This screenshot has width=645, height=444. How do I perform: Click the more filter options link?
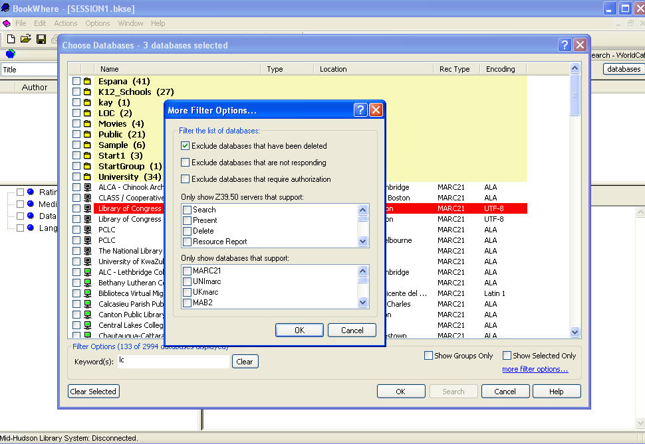click(535, 369)
